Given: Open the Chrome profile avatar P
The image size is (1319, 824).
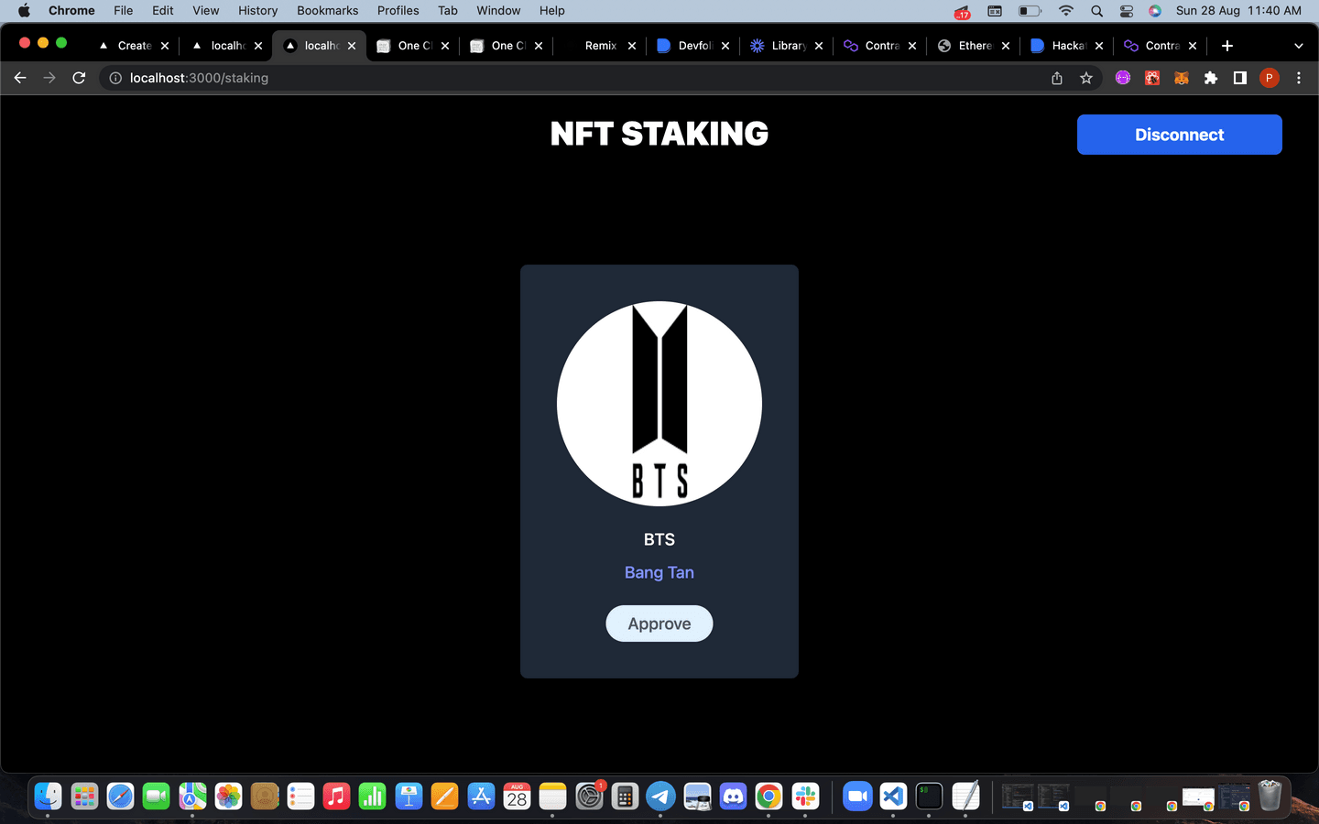Looking at the screenshot, I should tap(1270, 78).
